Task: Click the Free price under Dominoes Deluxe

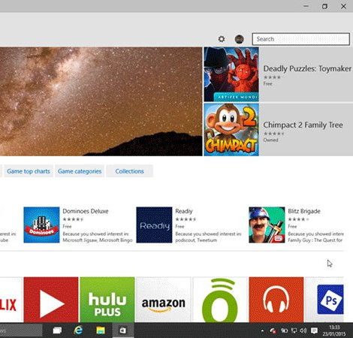Action: tap(67, 226)
